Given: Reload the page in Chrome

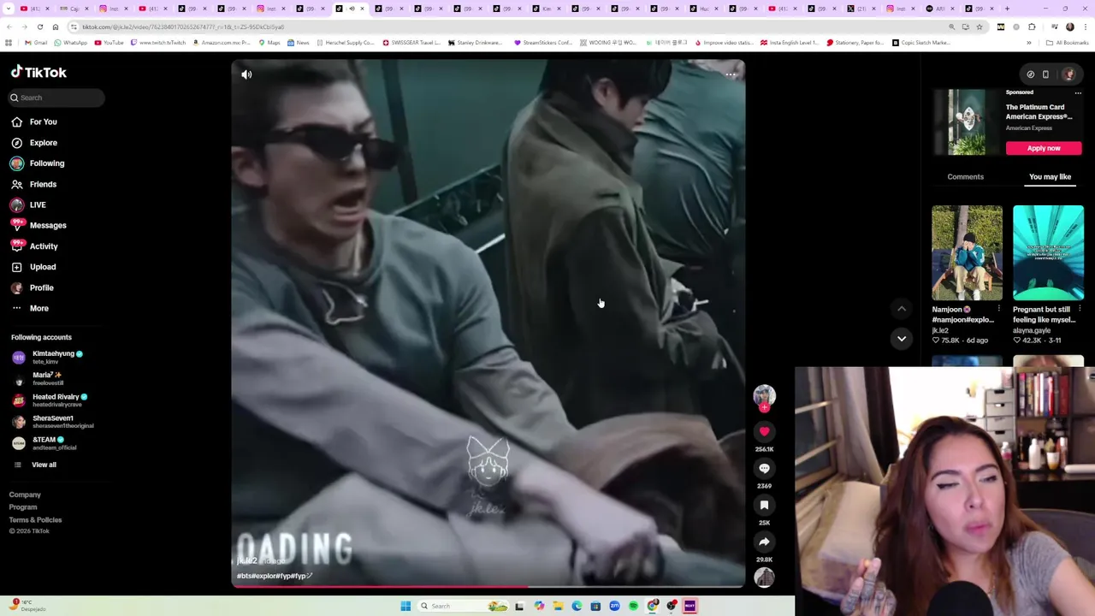Looking at the screenshot, I should click(x=39, y=27).
